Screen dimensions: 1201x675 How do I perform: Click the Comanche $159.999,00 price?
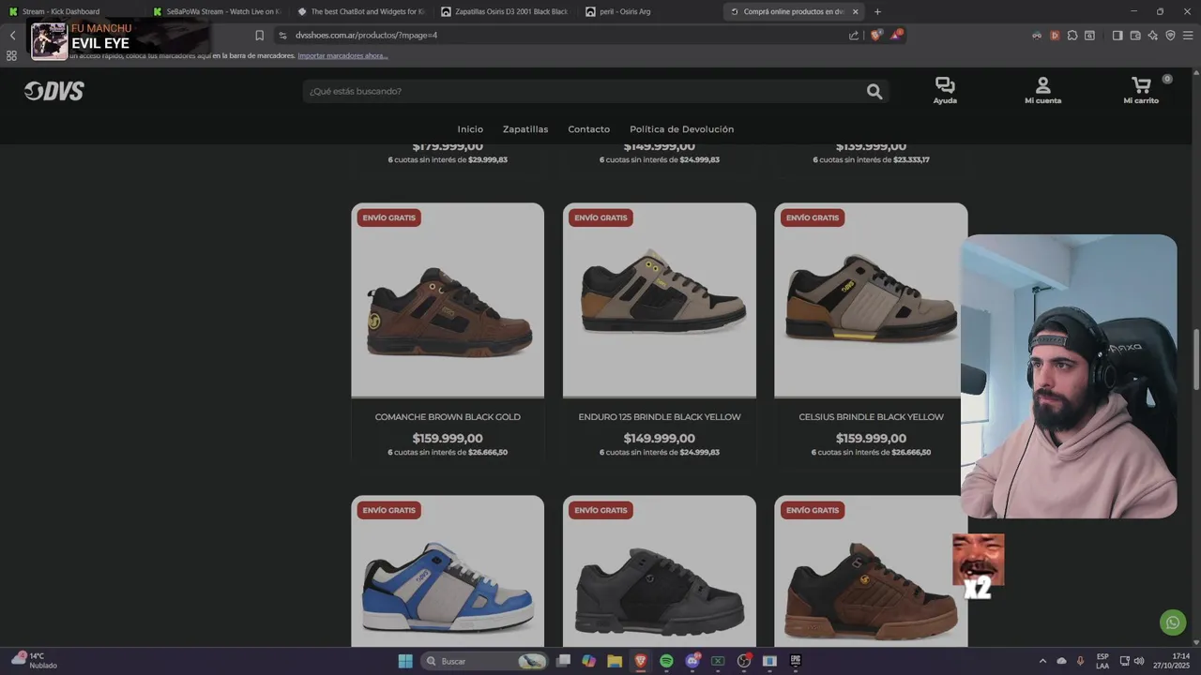(x=448, y=439)
